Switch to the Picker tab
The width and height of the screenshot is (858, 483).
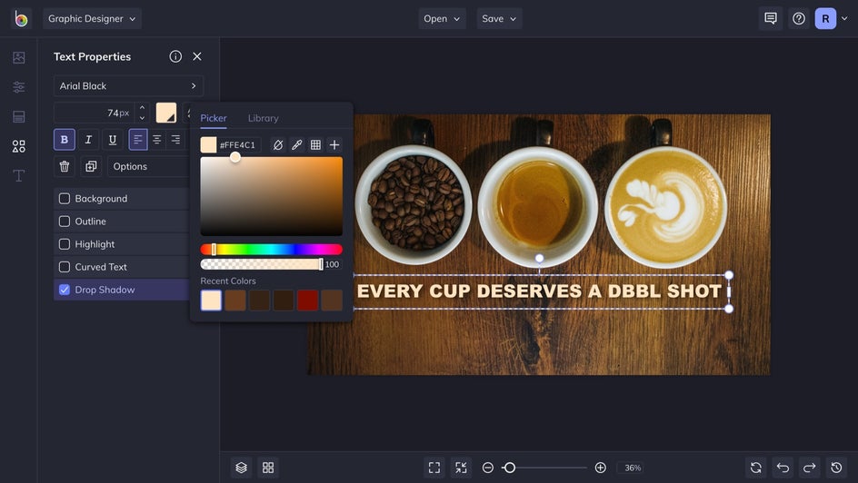click(x=214, y=118)
